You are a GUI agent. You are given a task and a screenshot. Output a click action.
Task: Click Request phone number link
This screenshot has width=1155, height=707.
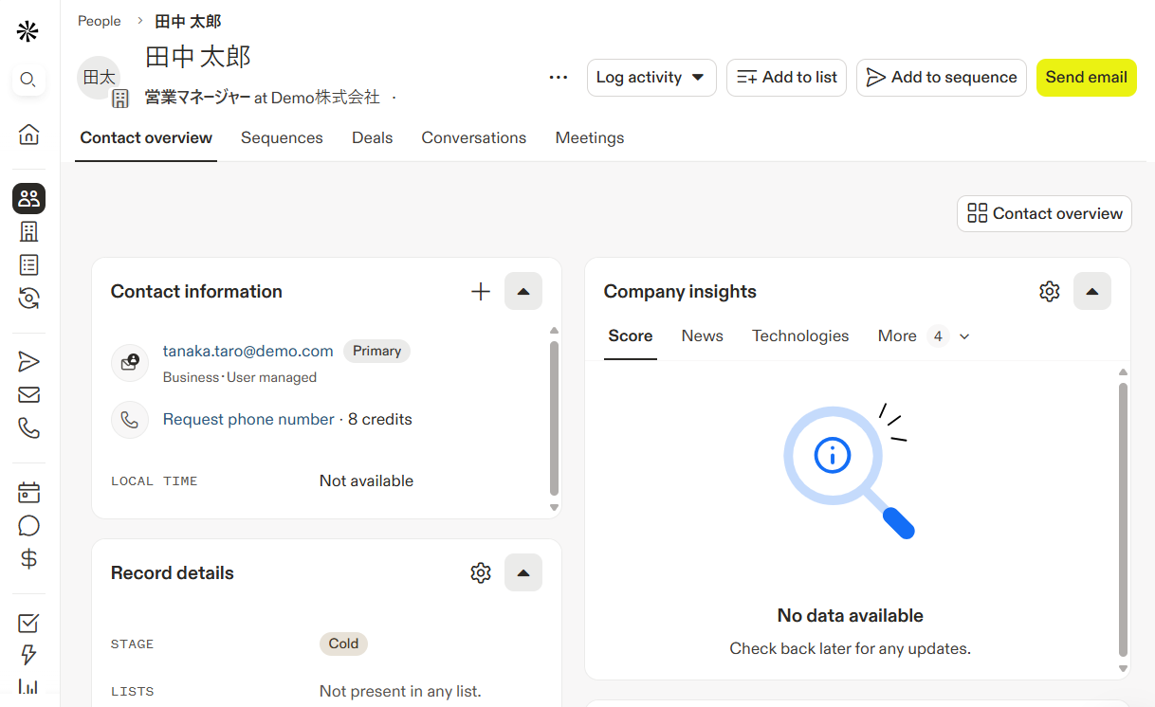[248, 419]
